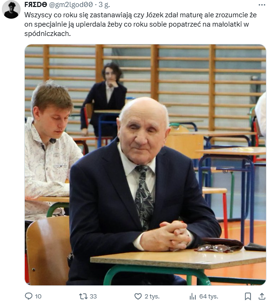Click the share upload arrow icon
This screenshot has width=273, height=305.
[262, 296]
